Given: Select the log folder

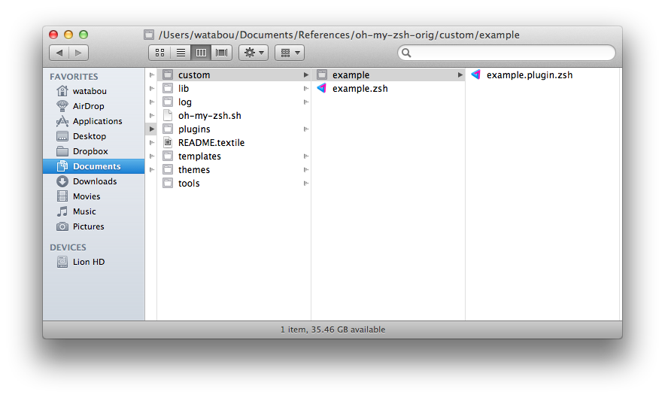Looking at the screenshot, I should click(x=234, y=102).
